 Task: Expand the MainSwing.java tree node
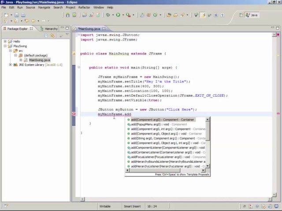(21, 60)
